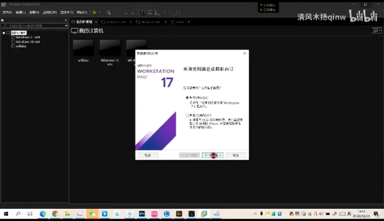Open the 选项卡 (Tabs) menu

[66, 12]
